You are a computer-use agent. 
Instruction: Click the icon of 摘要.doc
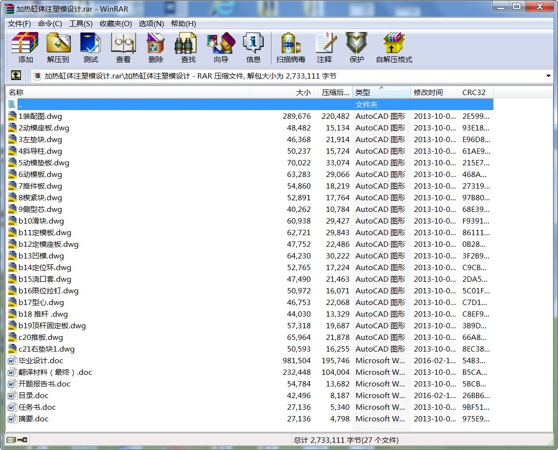12,418
